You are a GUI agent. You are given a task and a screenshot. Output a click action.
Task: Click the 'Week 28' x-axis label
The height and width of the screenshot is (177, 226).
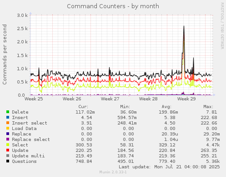[148, 99]
